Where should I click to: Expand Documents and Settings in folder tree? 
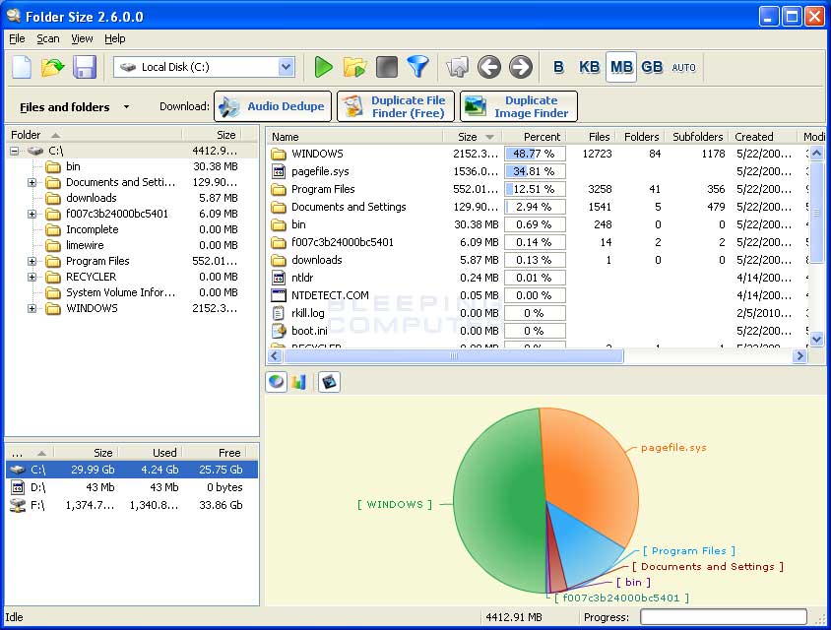pos(32,182)
